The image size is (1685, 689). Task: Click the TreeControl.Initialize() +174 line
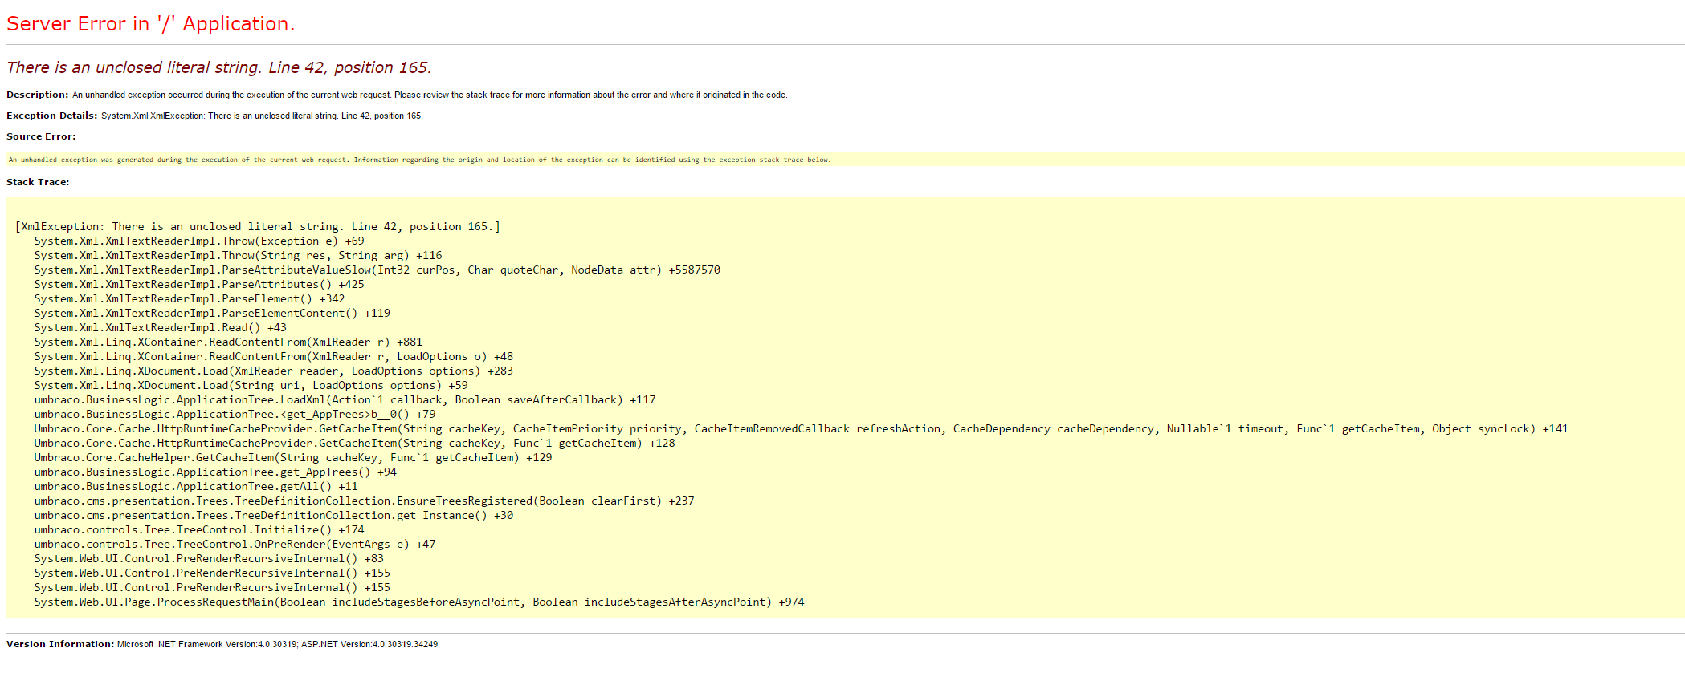(x=198, y=530)
